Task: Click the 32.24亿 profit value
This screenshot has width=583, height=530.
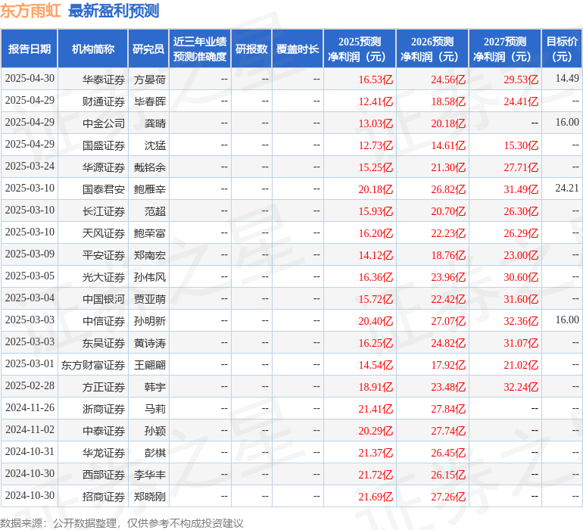Action: pyautogui.click(x=521, y=387)
